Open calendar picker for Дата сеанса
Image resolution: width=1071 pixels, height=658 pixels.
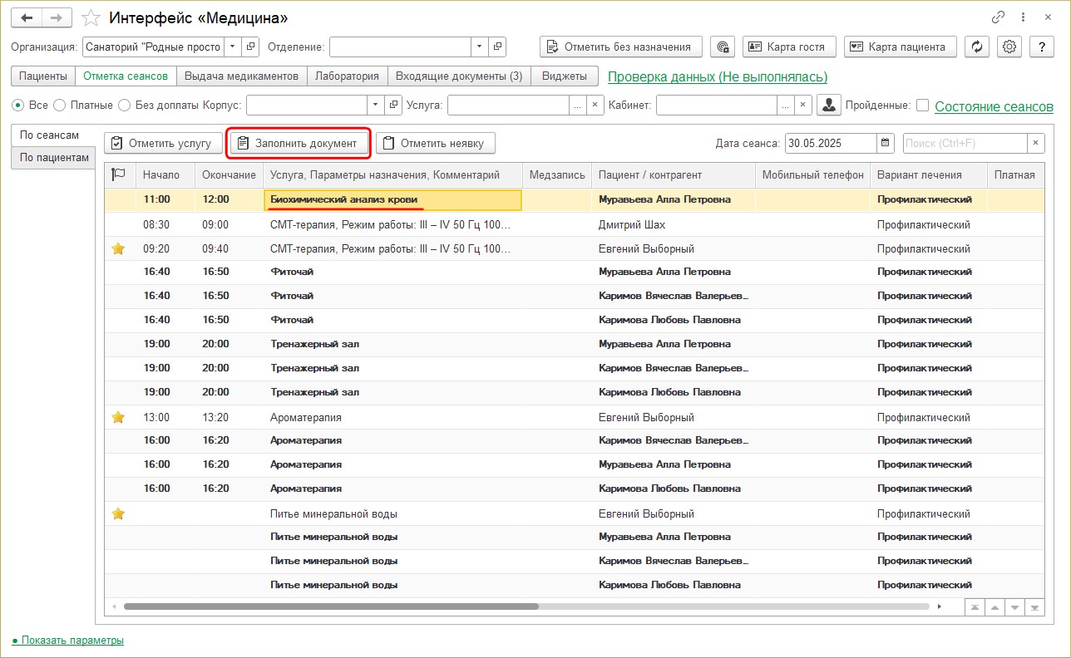(x=886, y=143)
